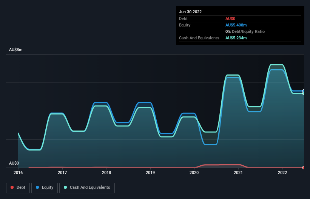Click the 2019 x-axis label
The height and width of the screenshot is (199, 310).
point(150,173)
